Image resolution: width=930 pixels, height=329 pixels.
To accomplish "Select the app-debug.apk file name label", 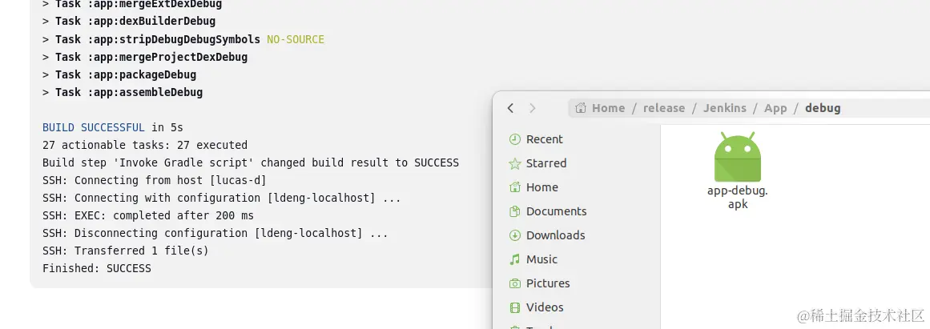I will (737, 198).
